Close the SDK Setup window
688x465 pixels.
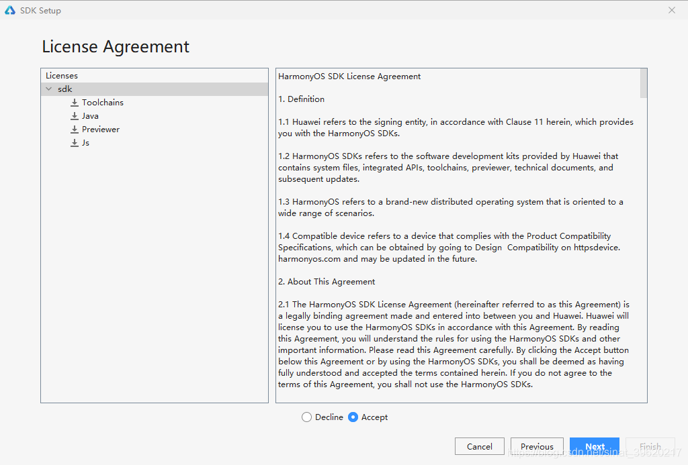pos(672,10)
